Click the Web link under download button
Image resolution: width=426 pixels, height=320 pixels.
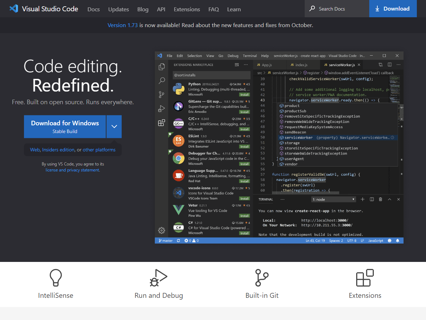(35, 150)
